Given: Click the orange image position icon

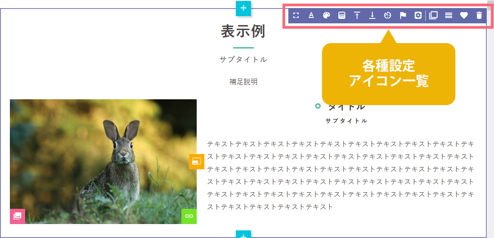Looking at the screenshot, I should coord(196,162).
